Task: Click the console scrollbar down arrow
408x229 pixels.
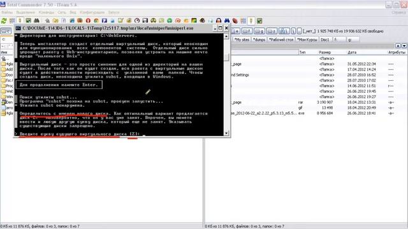Action: coord(226,133)
